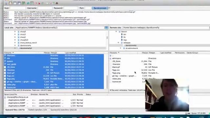Viewport: 210px width, 118px height.
Task: Expand the chscqOLD folder in local tree
Action: coord(15,40)
